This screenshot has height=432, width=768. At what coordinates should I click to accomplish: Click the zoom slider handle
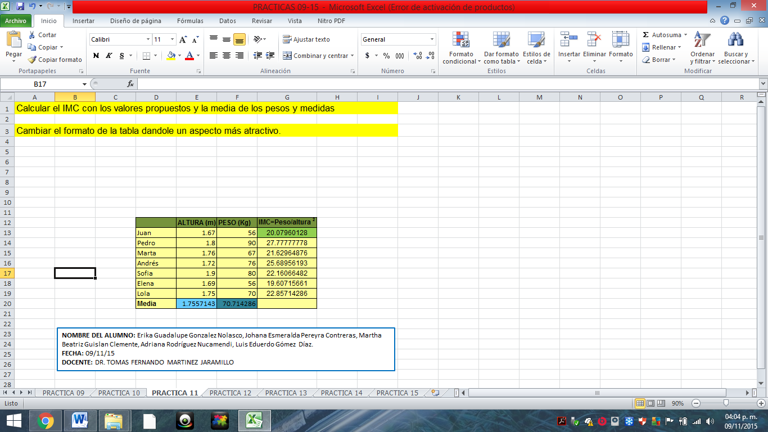(x=726, y=403)
